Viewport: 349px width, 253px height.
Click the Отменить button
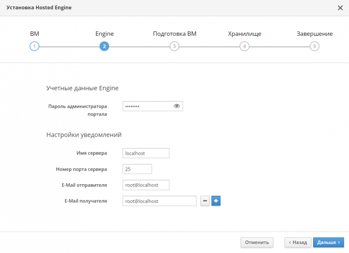coord(257,242)
